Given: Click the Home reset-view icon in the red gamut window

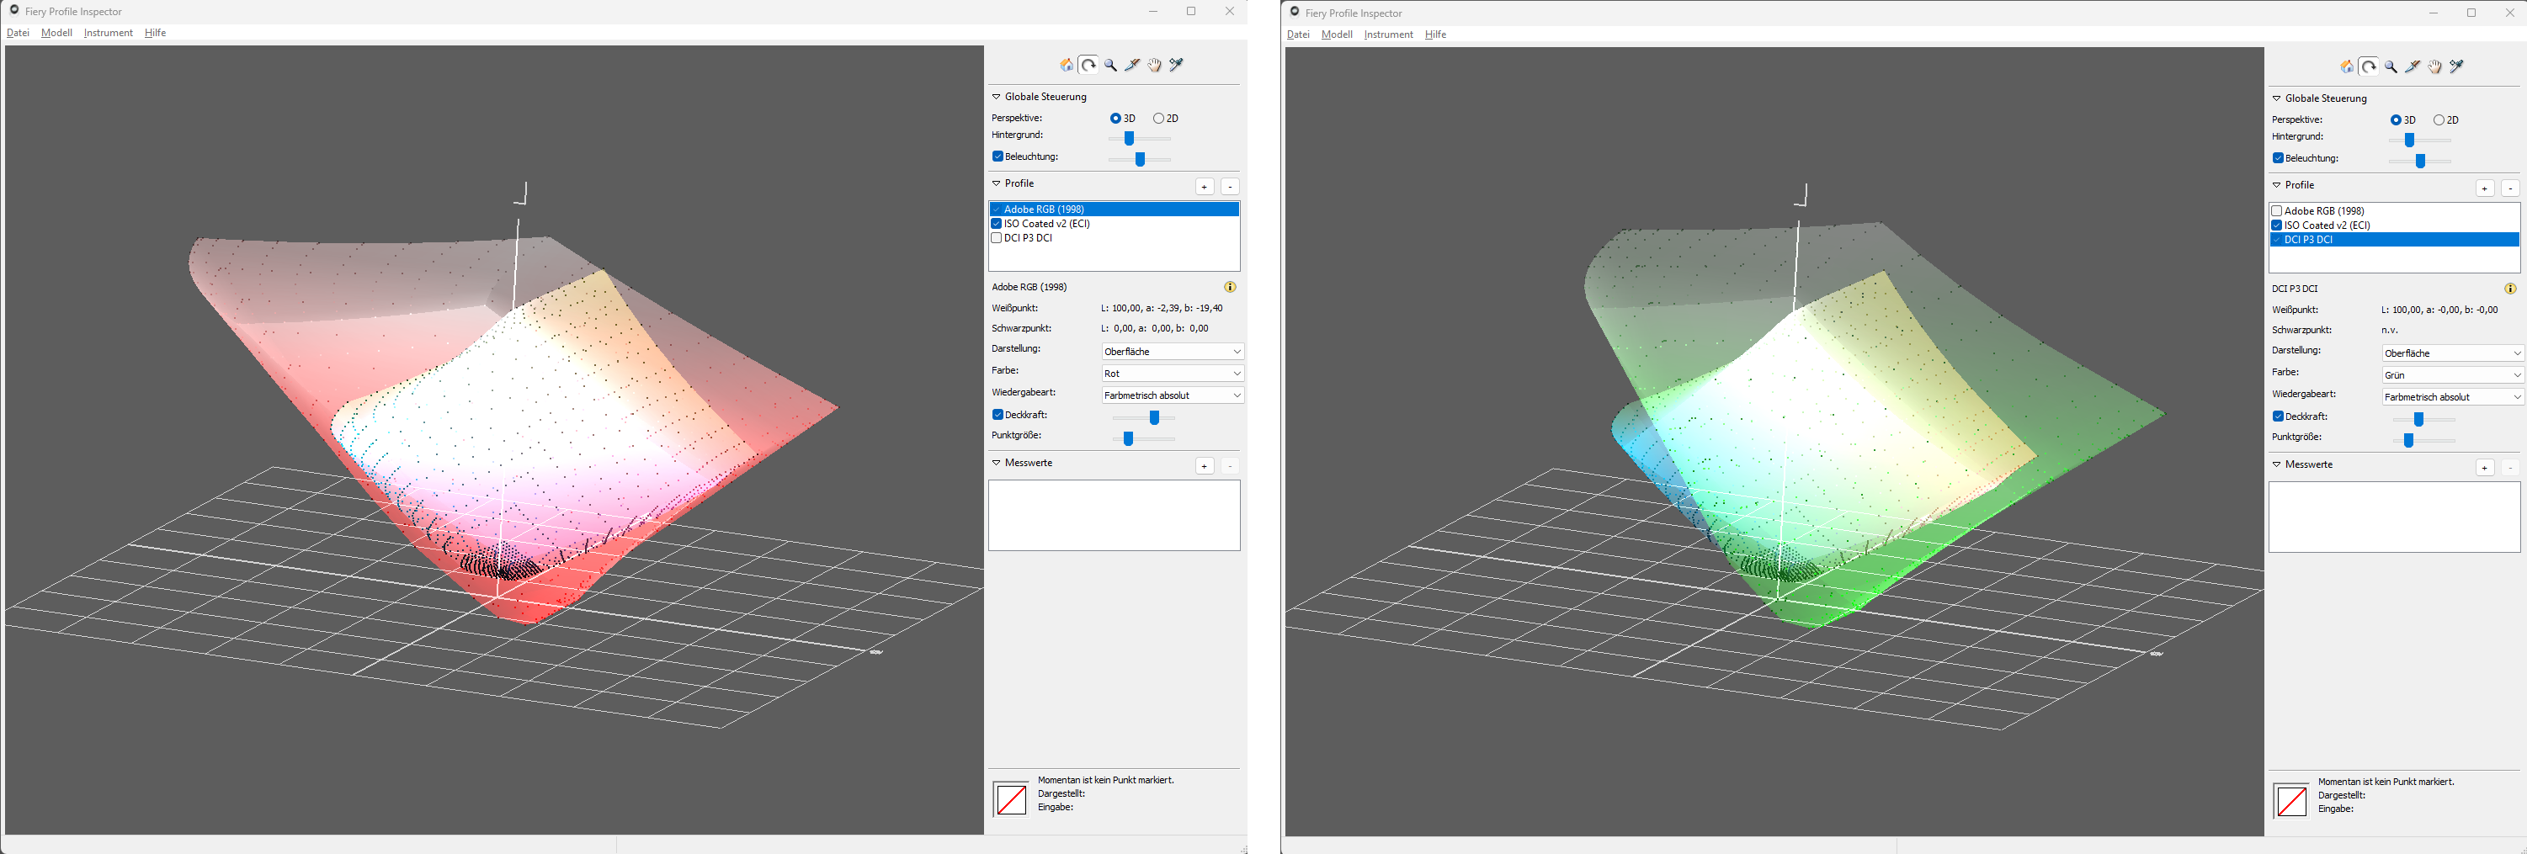Looking at the screenshot, I should (1066, 65).
